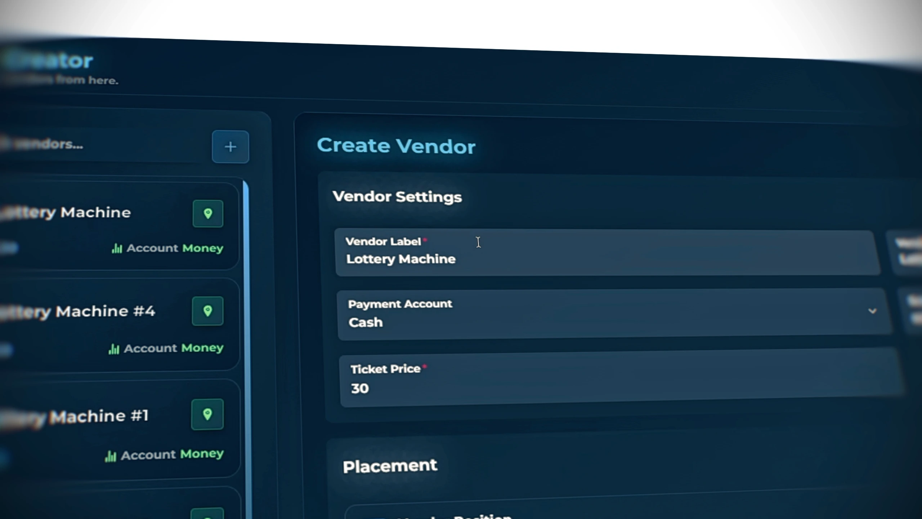Click the Placement section title
This screenshot has height=519, width=922.
click(x=390, y=466)
